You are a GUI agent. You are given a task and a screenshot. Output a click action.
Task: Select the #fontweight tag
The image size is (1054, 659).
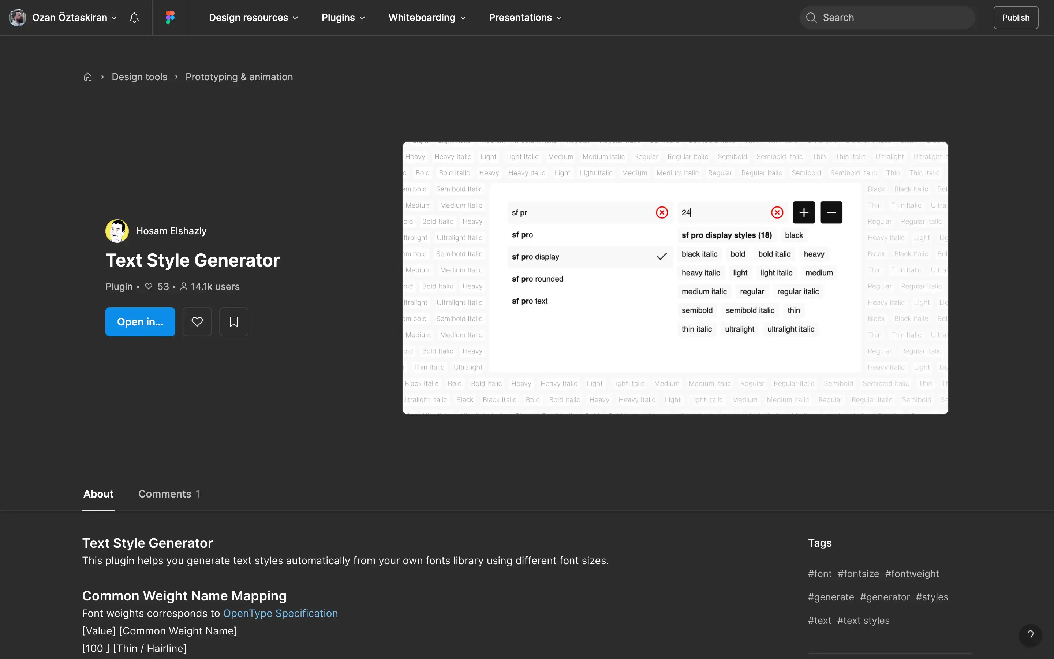point(912,574)
